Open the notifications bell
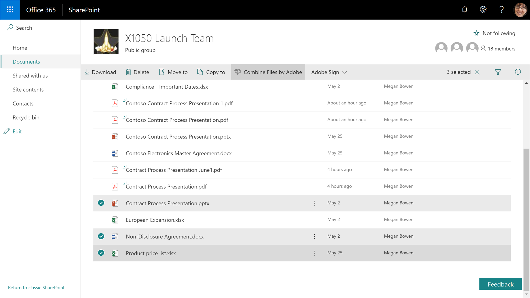This screenshot has width=530, height=298. tap(465, 10)
